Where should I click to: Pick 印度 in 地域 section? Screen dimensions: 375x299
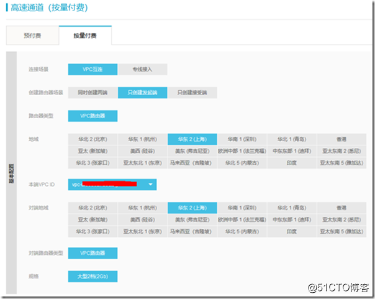[292, 163]
